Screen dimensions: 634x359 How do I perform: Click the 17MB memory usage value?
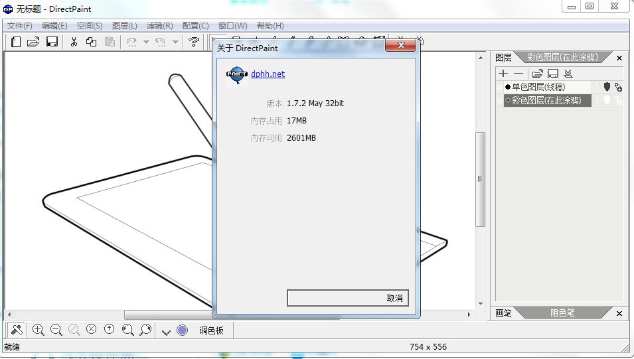[x=296, y=121]
